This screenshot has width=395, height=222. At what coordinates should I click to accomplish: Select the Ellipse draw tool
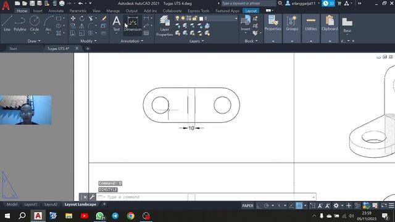click(x=59, y=26)
